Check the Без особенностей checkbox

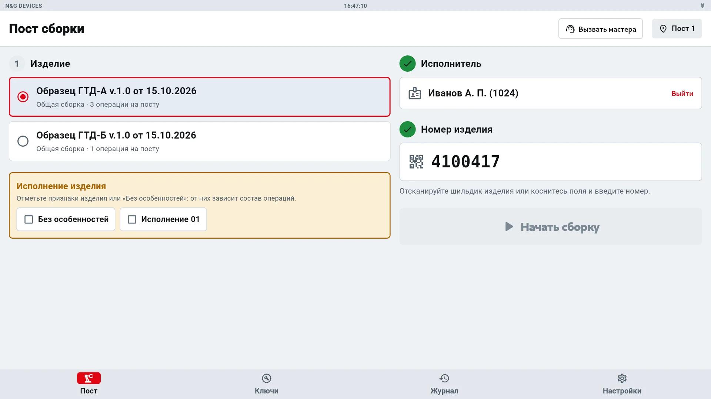29,219
